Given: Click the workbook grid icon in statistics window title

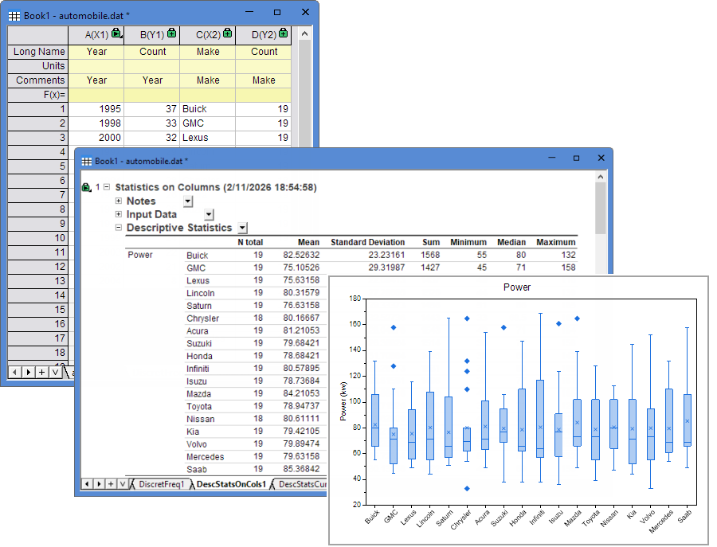Looking at the screenshot, I should tap(86, 162).
